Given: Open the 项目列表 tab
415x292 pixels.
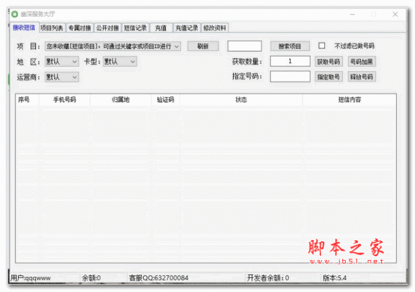Looking at the screenshot, I should [52, 28].
